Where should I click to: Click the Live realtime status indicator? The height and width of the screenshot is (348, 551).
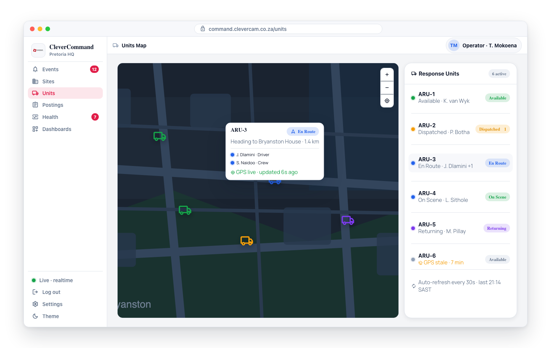pos(52,280)
